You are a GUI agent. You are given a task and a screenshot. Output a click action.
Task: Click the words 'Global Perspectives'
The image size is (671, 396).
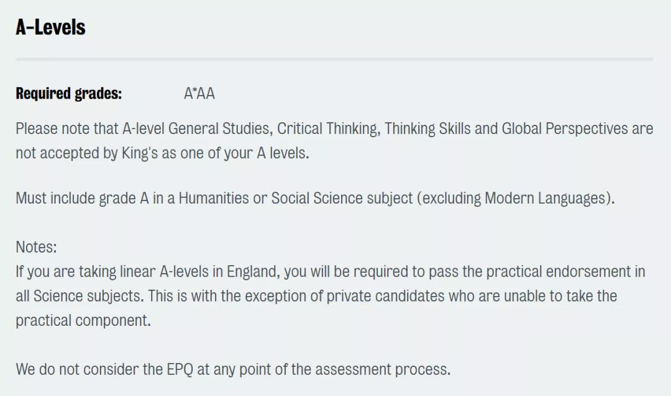(x=564, y=128)
